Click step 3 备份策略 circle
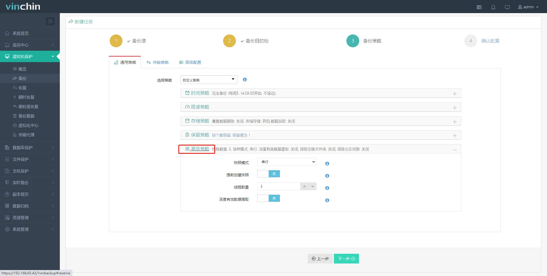The height and width of the screenshot is (276, 547). pyautogui.click(x=353, y=41)
